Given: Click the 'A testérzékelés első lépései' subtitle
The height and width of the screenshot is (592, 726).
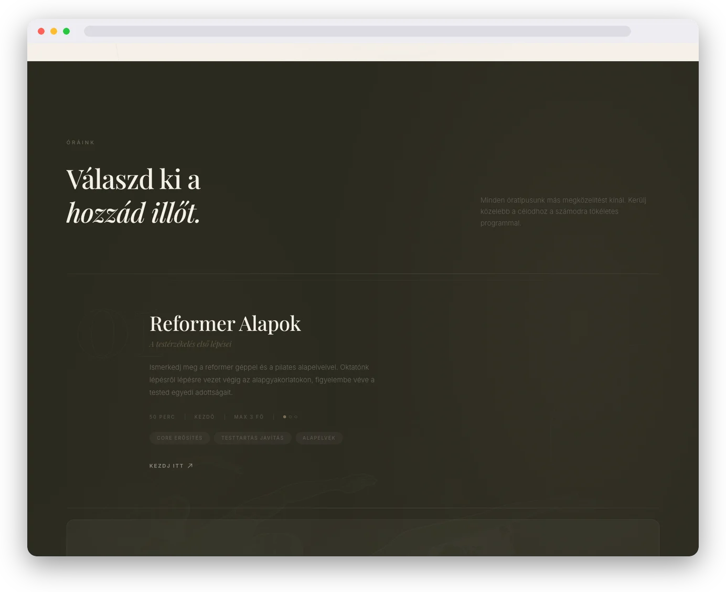Looking at the screenshot, I should tap(190, 344).
